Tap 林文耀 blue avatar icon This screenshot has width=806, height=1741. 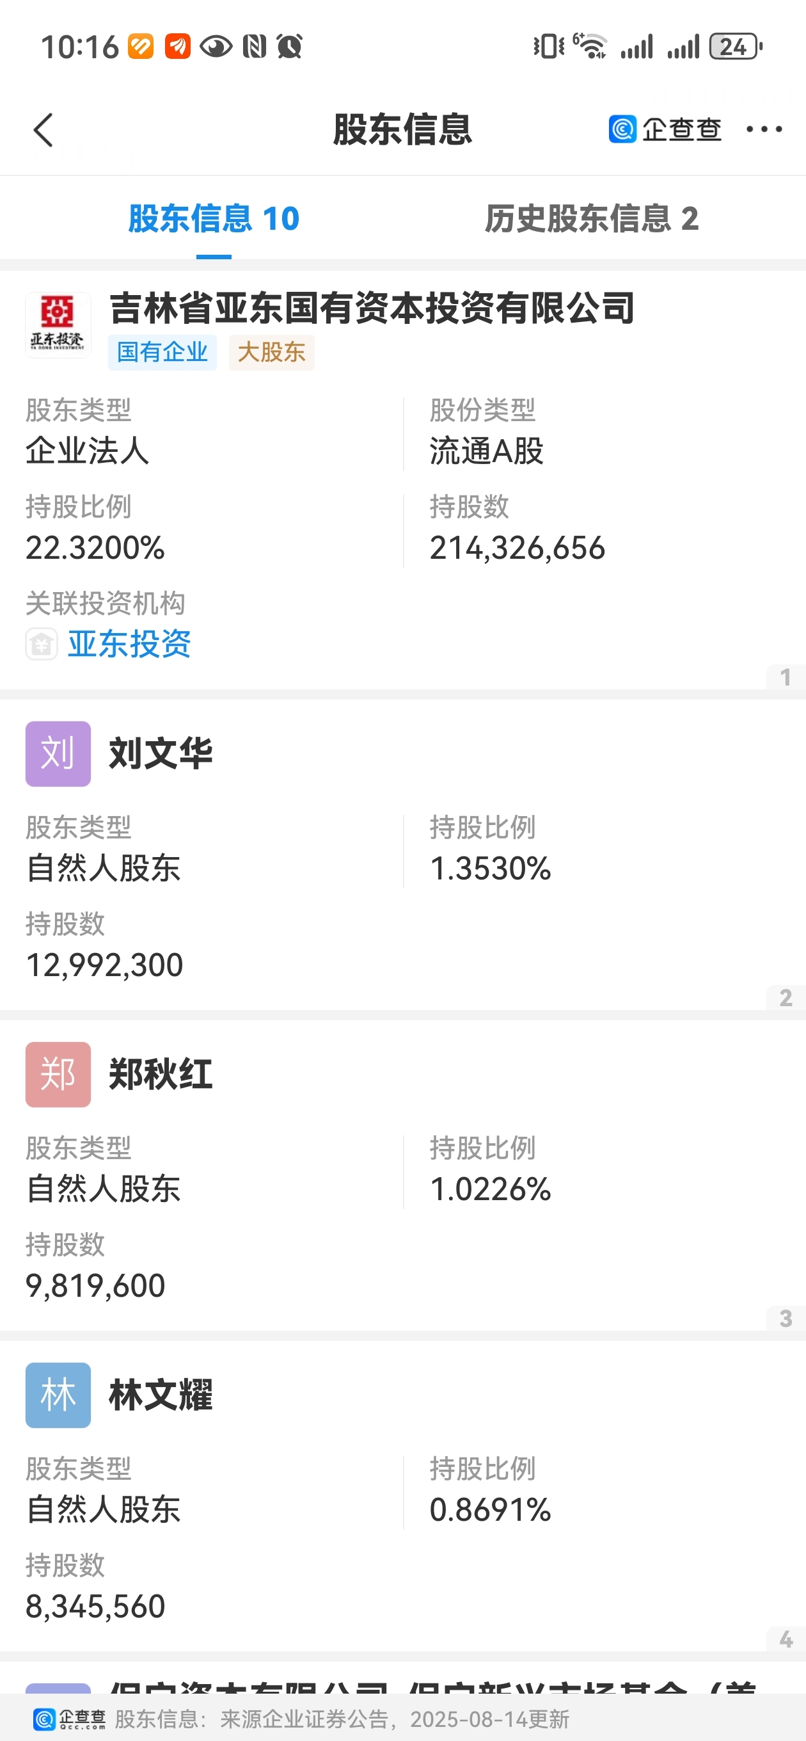point(58,1395)
